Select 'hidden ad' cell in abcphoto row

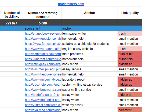pos(130,85)
